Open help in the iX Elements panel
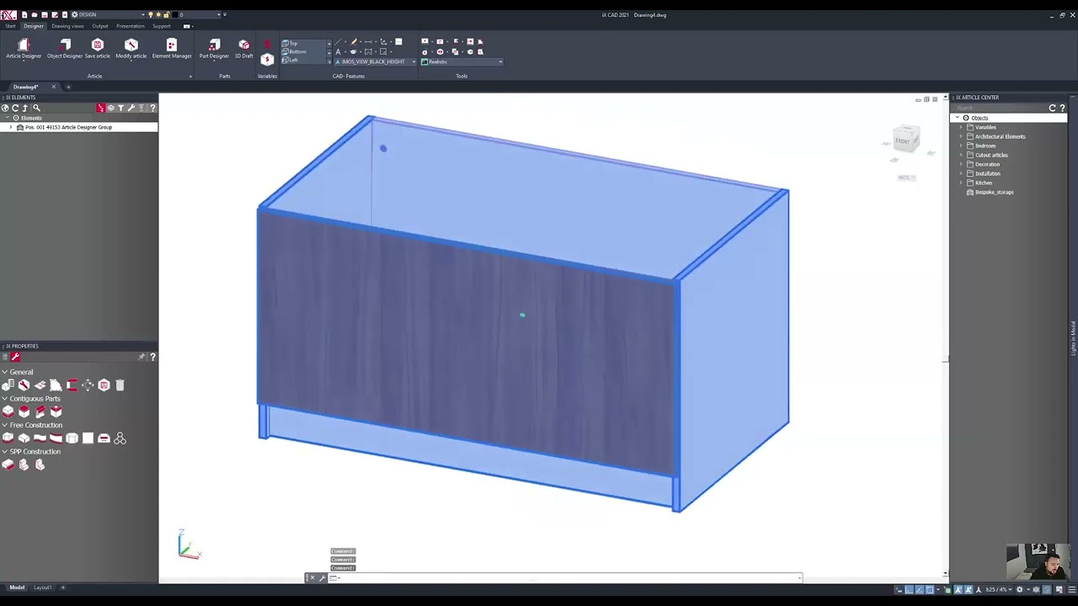Image resolution: width=1078 pixels, height=606 pixels. pyautogui.click(x=152, y=108)
